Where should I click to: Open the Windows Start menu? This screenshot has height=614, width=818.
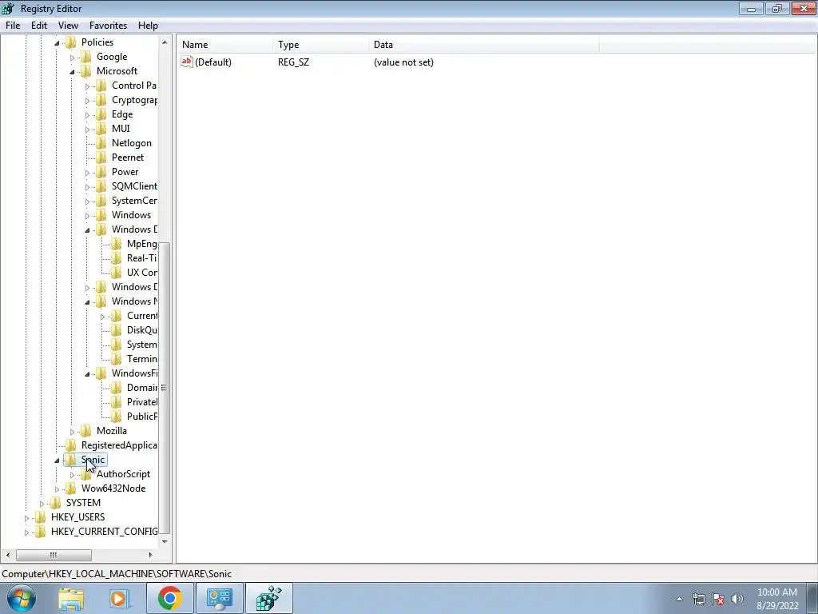[22, 598]
